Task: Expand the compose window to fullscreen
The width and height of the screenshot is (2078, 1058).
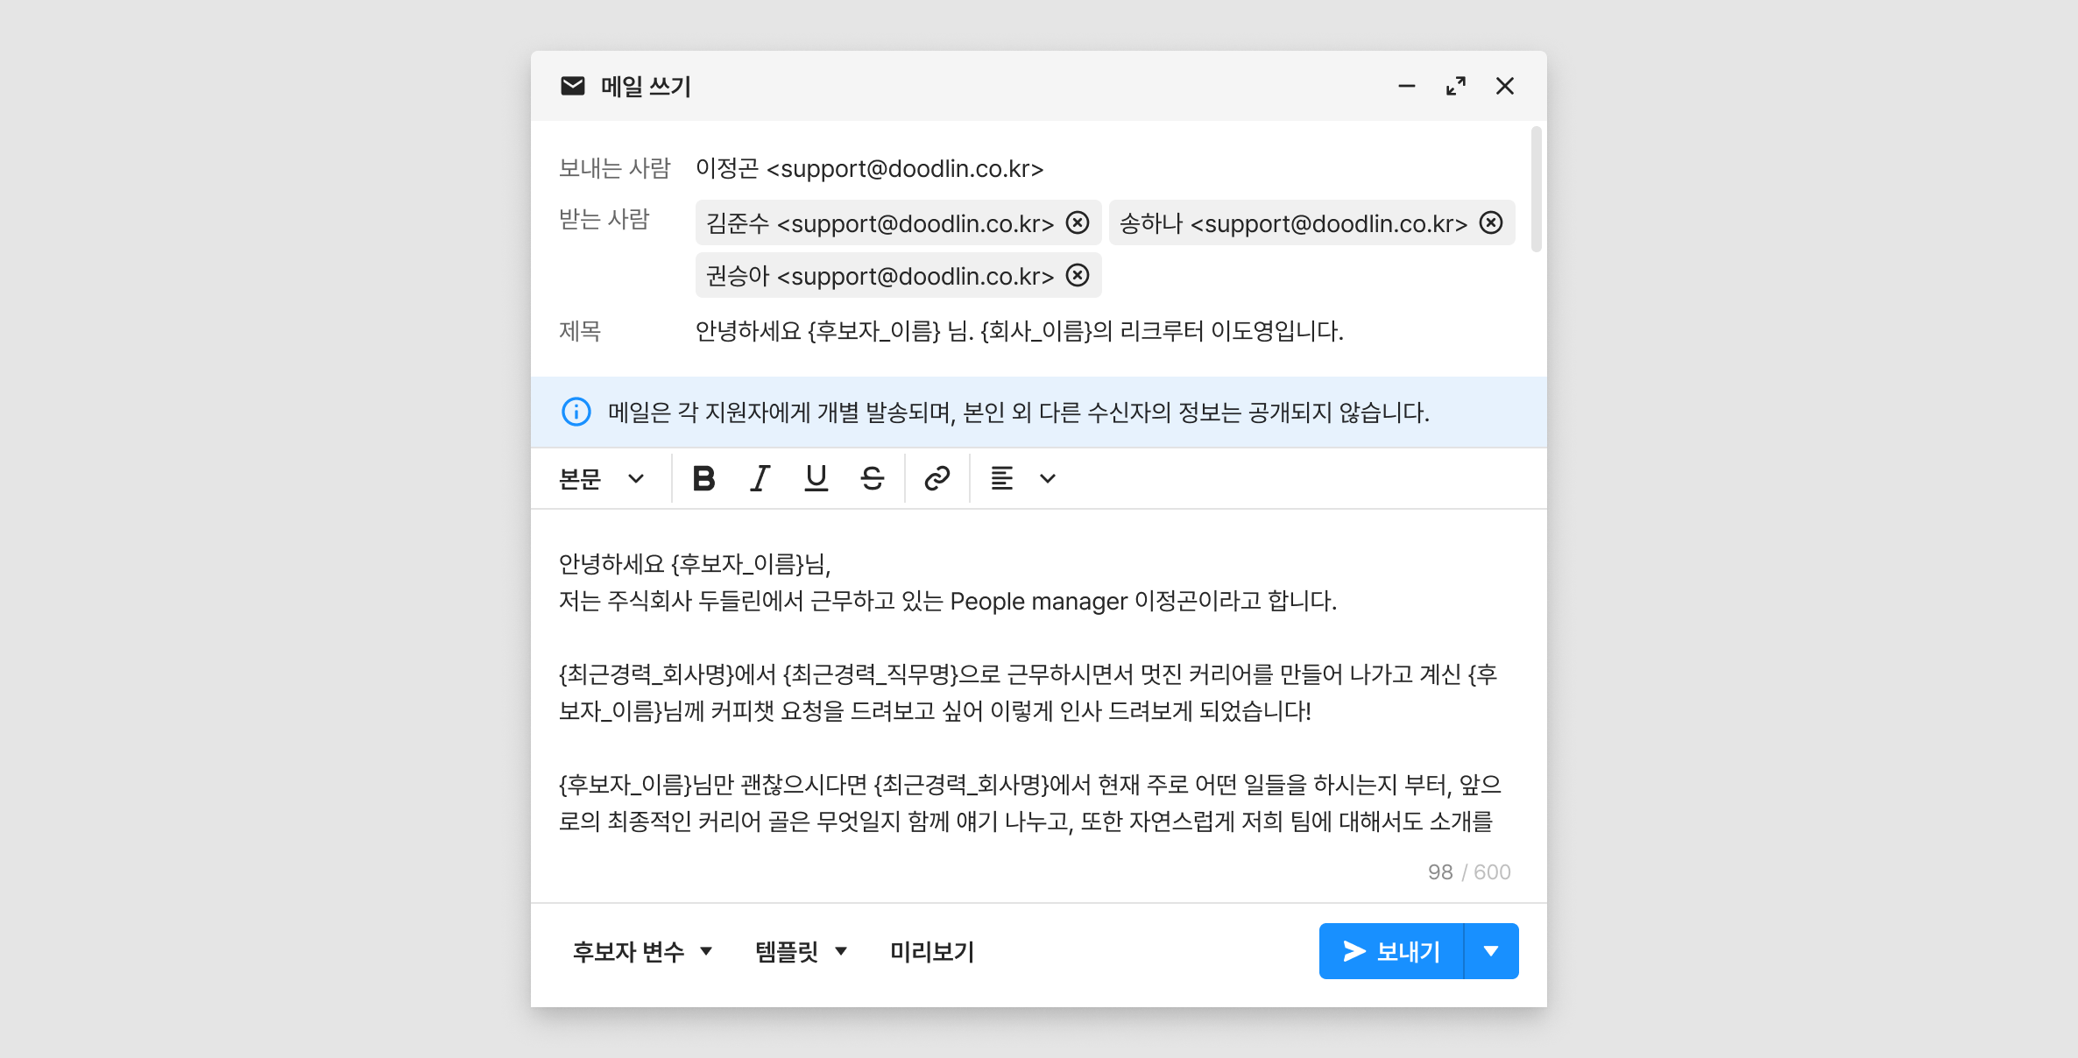Action: [1456, 86]
